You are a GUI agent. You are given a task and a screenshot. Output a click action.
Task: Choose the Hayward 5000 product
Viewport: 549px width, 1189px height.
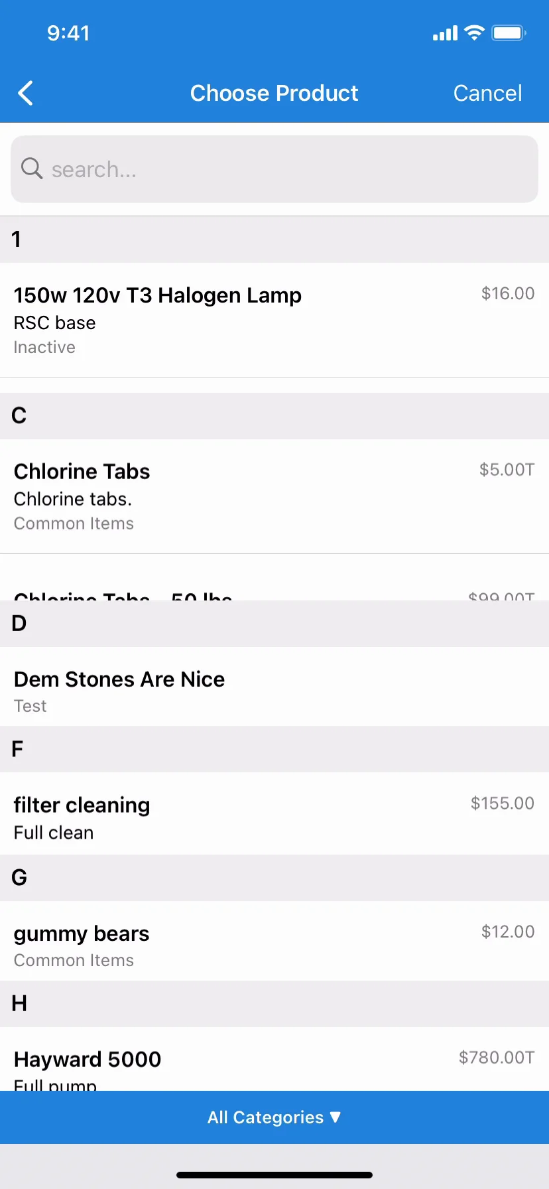point(274,1059)
